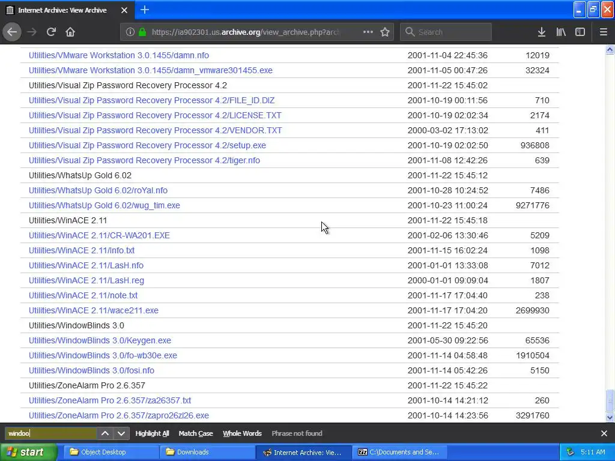
Task: Click the address bar URL field
Action: click(x=245, y=32)
